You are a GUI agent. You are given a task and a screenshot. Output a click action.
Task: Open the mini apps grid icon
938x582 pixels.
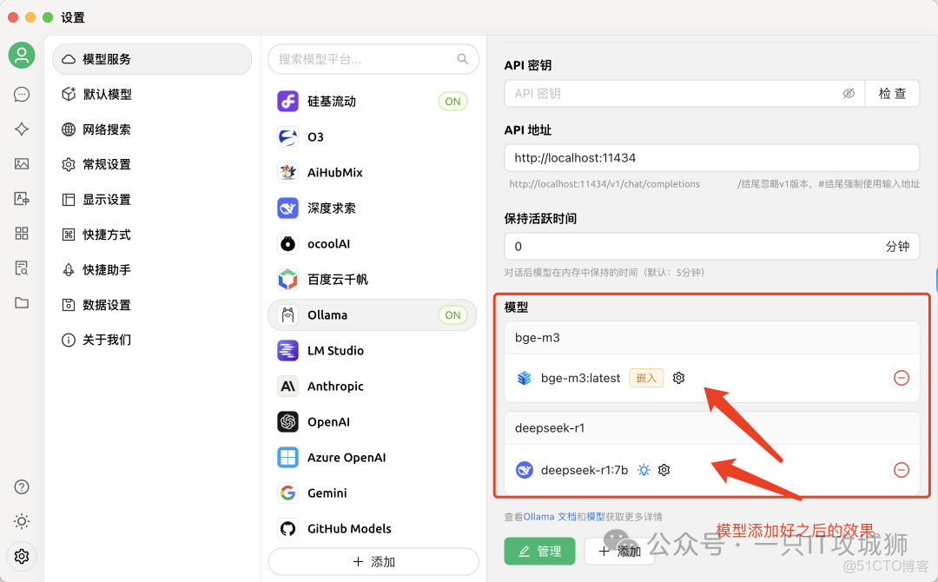[21, 233]
